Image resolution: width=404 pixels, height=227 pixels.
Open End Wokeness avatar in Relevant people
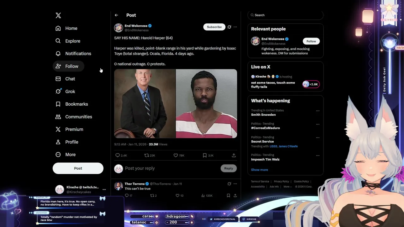pos(255,41)
